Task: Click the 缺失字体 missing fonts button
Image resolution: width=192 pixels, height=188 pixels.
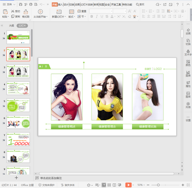Action: tap(68, 185)
